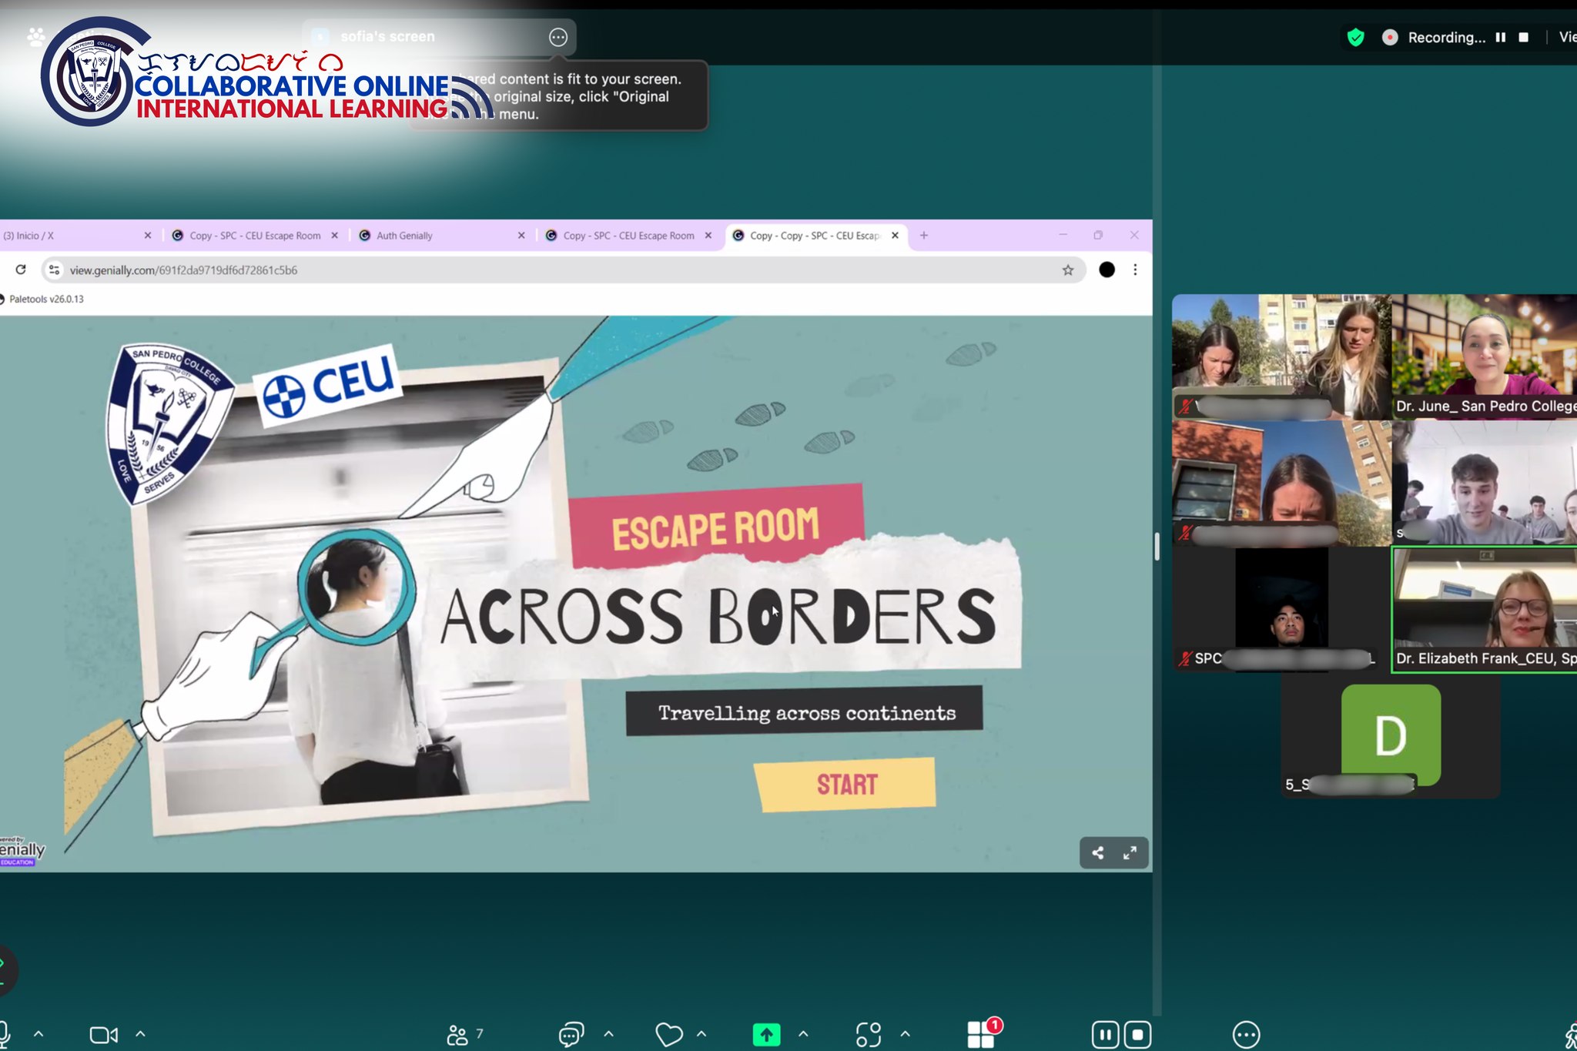Stop recording from the top Recording indicator
Image resolution: width=1577 pixels, height=1051 pixels.
click(x=1523, y=37)
